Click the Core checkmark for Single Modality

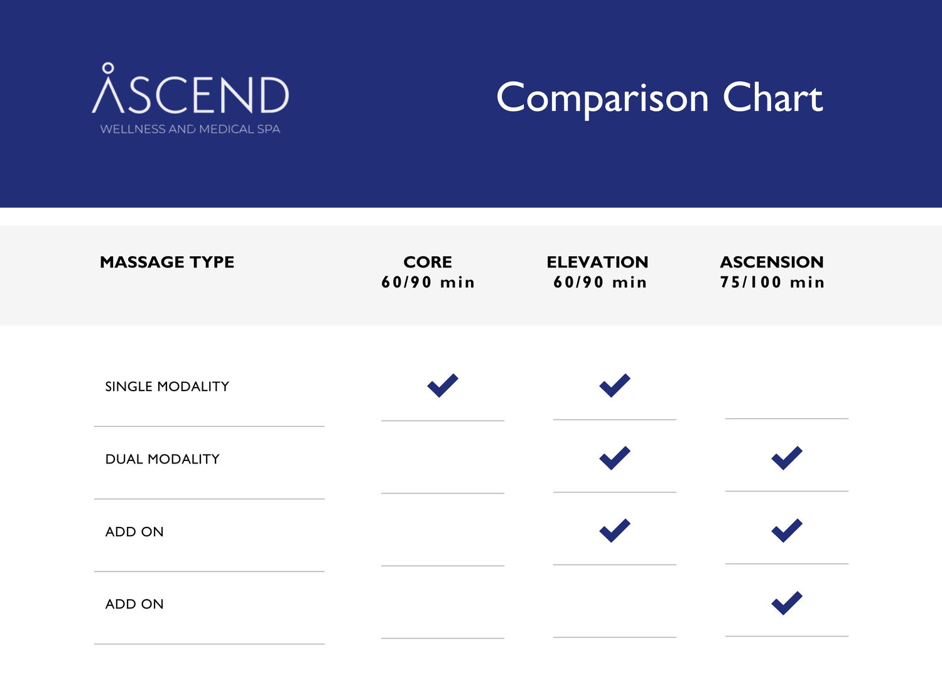[x=443, y=385]
